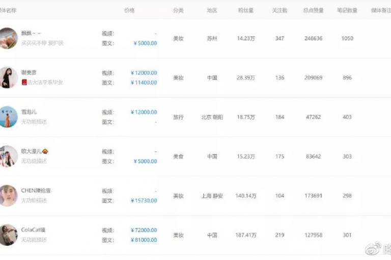391x260 pixels.
Task: Select the 187.41万 fan count
Action: (x=246, y=235)
